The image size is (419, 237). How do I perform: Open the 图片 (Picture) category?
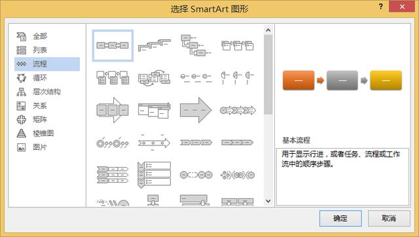47,147
